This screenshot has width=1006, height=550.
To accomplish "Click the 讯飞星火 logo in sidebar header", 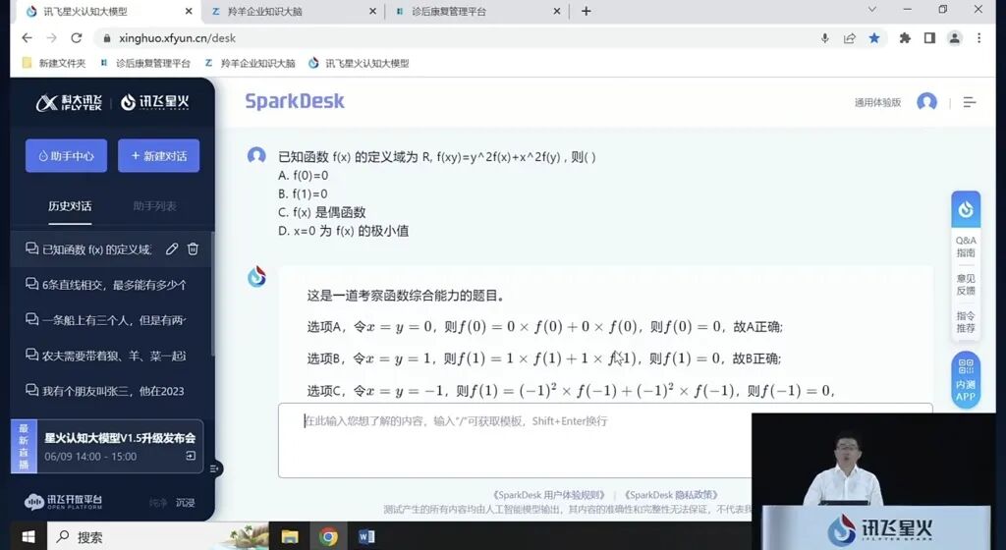I will 155,102.
